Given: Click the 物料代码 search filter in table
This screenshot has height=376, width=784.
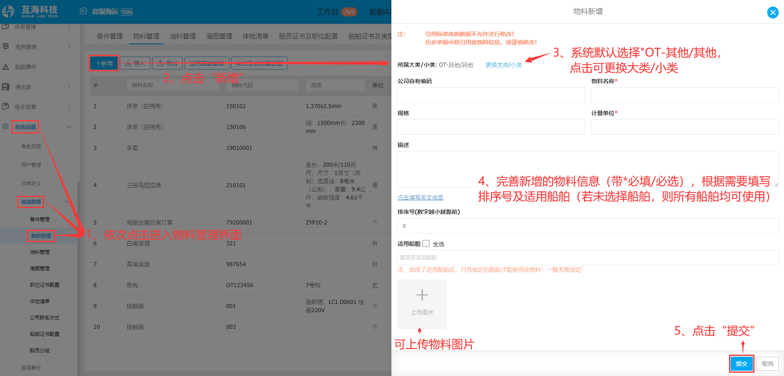Looking at the screenshot, I should pos(262,85).
